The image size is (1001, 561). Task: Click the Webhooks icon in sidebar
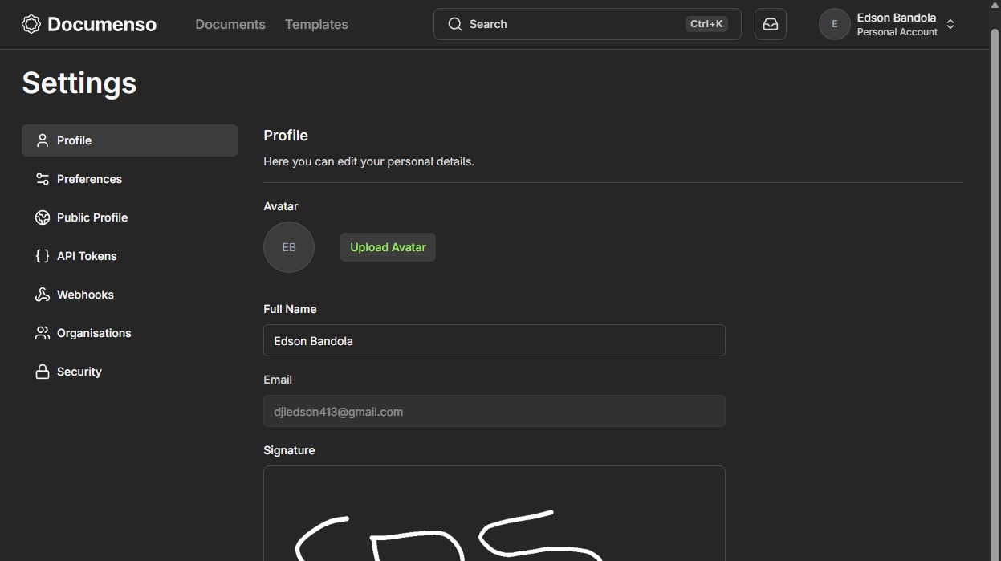43,295
